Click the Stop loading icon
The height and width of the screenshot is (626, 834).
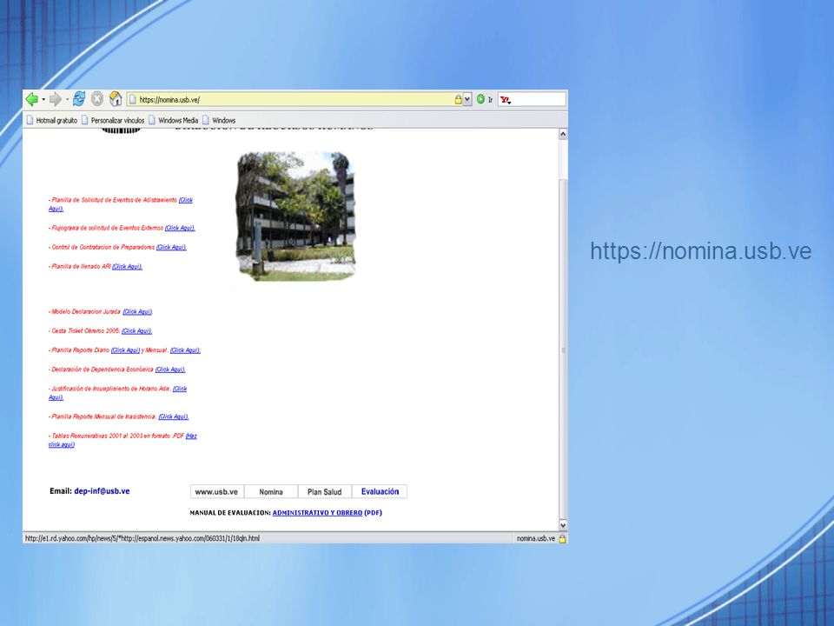tap(96, 98)
